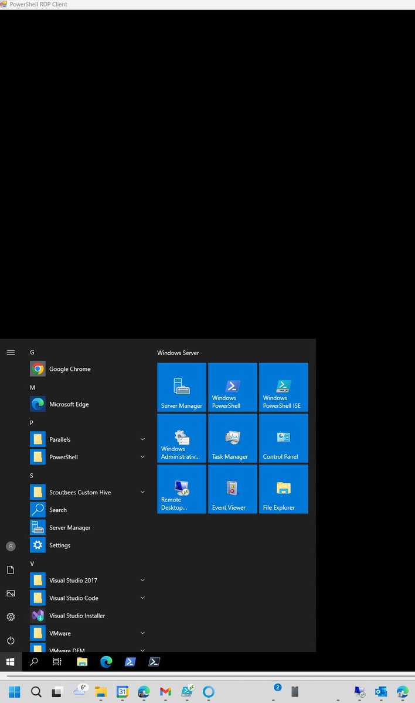The width and height of the screenshot is (415, 703).
Task: Click the remote taskbar search magnifier
Action: (x=34, y=662)
